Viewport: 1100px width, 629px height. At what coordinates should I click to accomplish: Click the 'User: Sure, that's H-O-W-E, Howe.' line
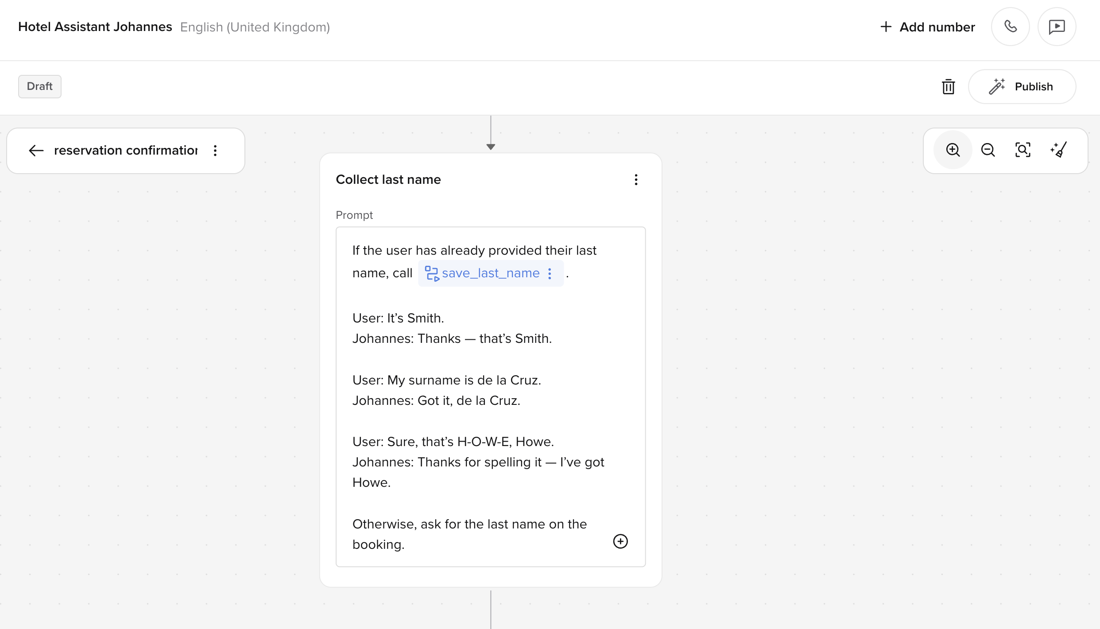pos(453,442)
